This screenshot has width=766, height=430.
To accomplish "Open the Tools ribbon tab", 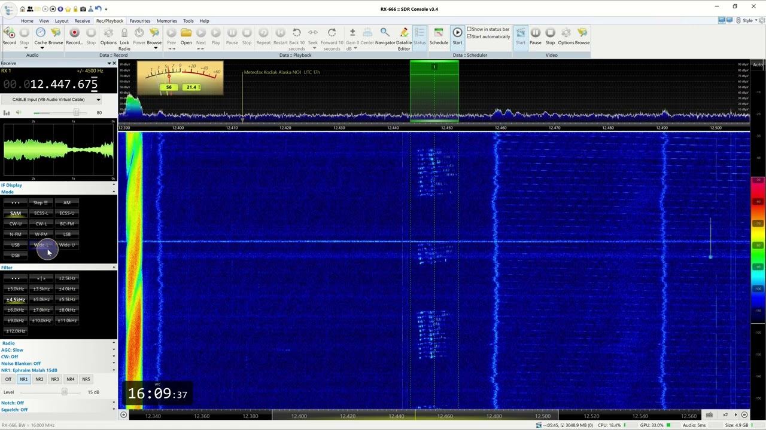I will coord(189,21).
